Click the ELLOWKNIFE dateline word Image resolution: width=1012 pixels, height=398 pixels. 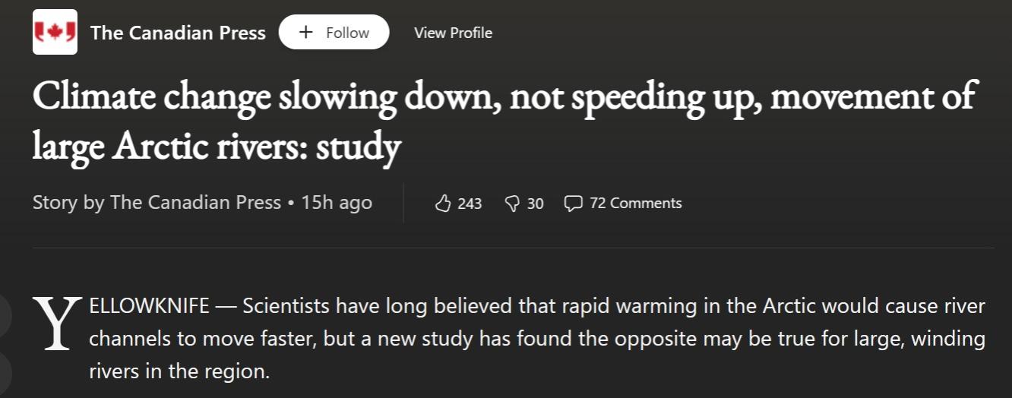pos(149,307)
